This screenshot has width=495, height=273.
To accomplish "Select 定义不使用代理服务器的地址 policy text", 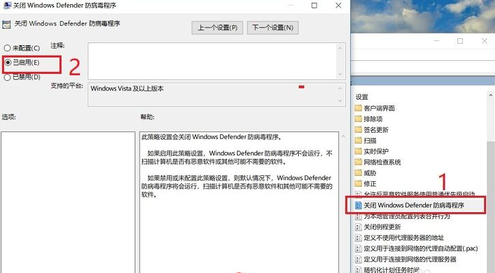I will (x=404, y=237).
